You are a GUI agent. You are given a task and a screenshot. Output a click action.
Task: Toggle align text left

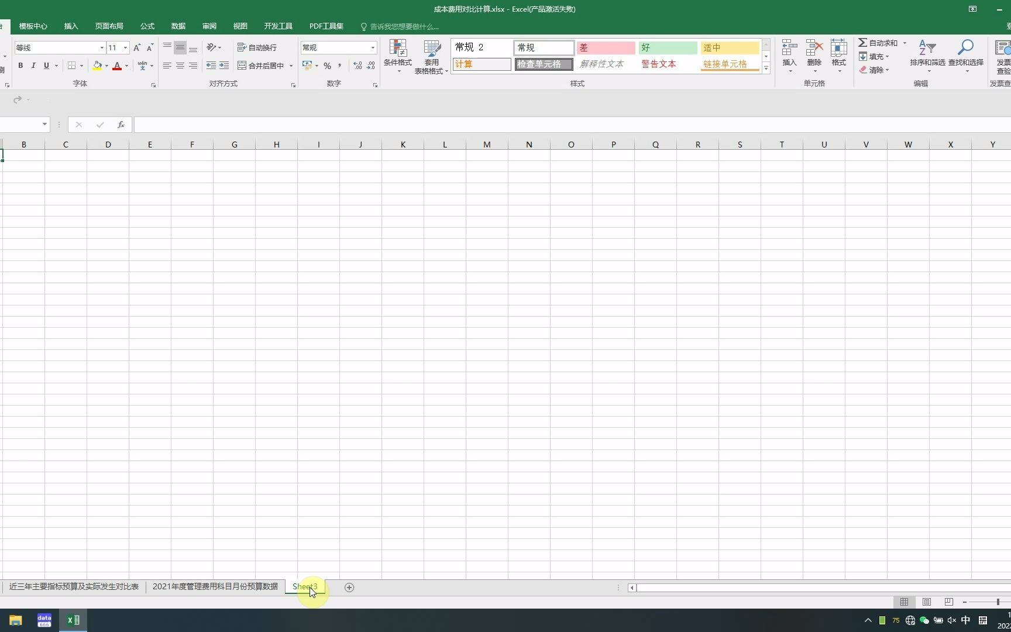167,66
